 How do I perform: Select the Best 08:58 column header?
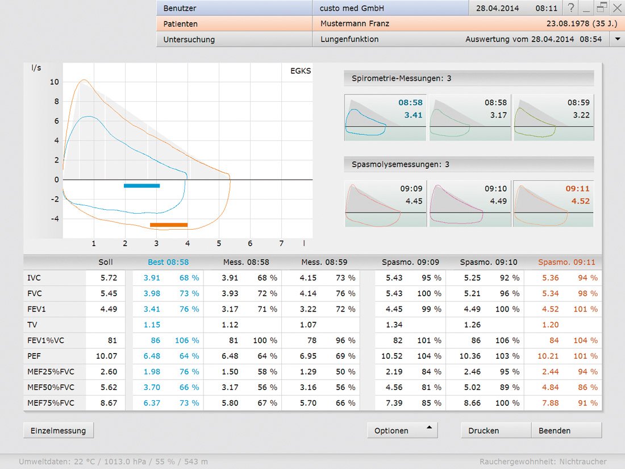168,262
